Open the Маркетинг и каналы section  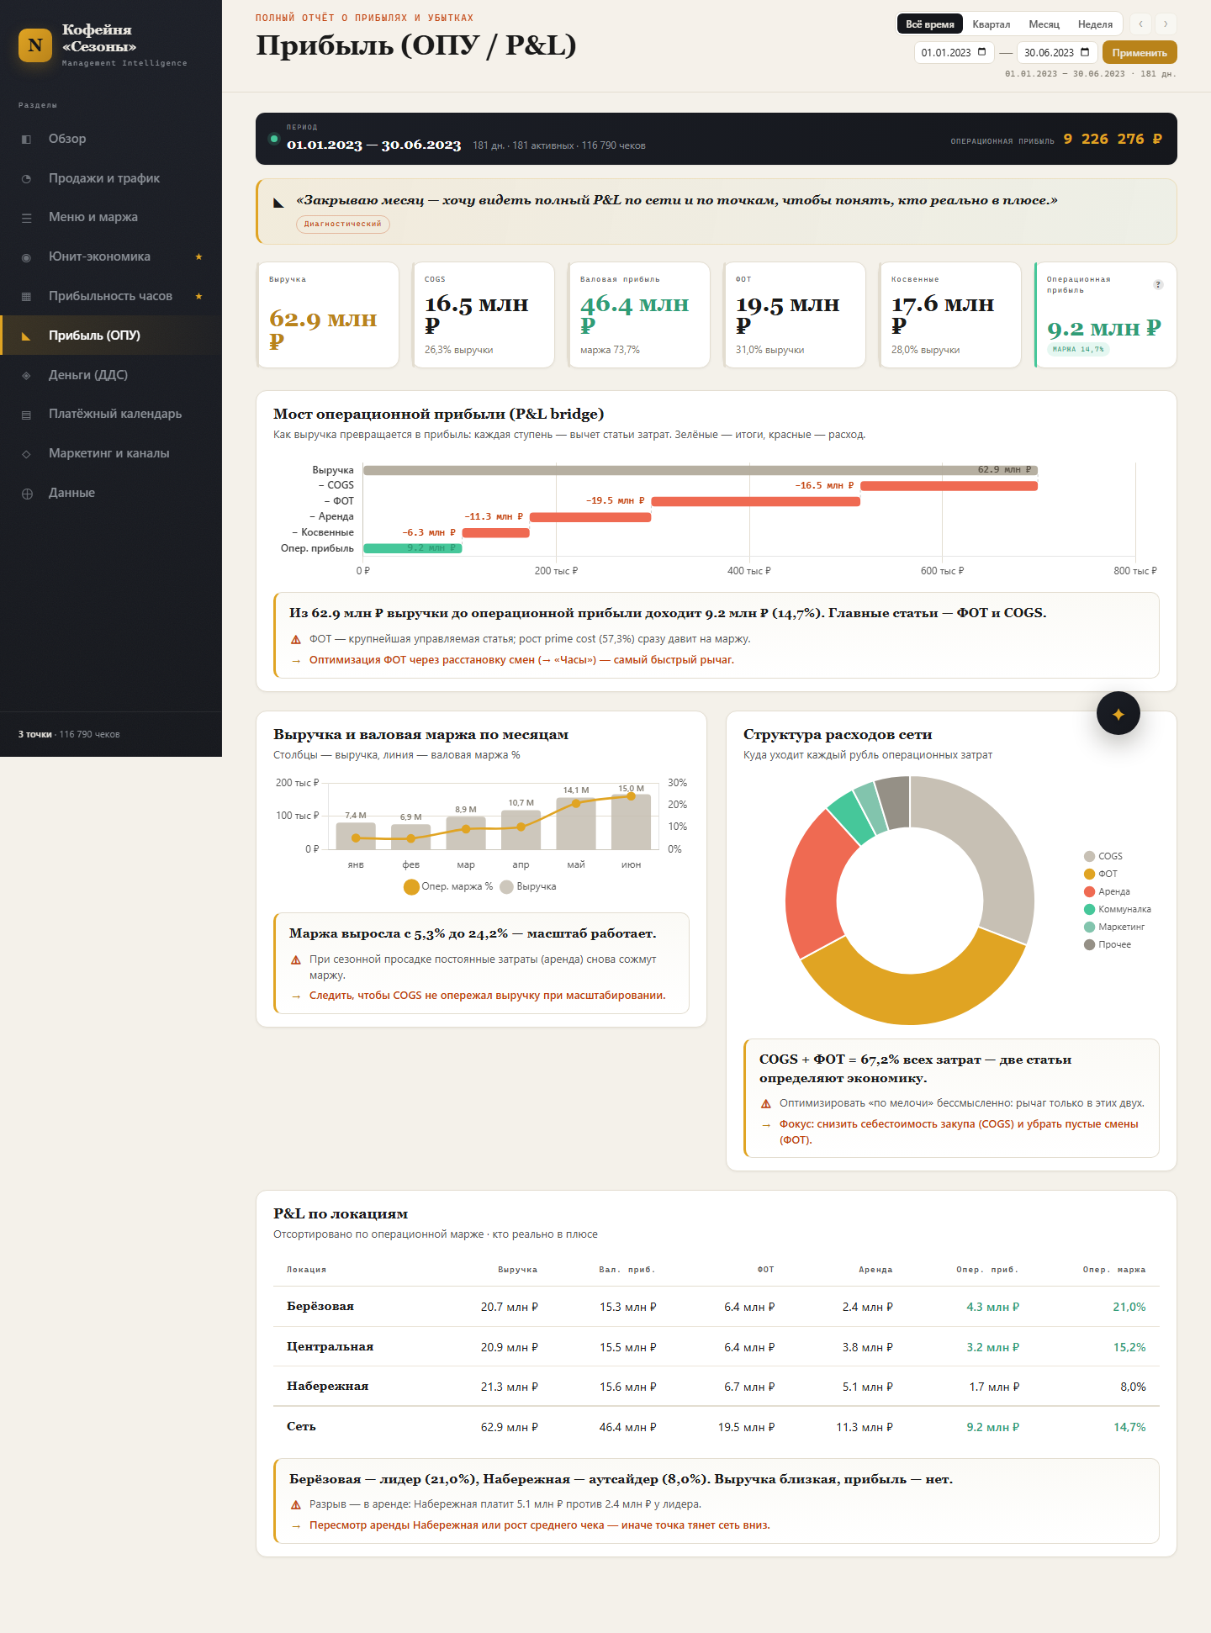click(x=111, y=453)
